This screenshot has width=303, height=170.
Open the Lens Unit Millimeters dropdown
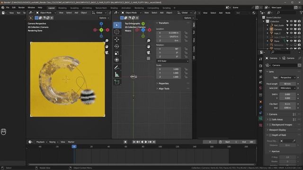[287, 88]
